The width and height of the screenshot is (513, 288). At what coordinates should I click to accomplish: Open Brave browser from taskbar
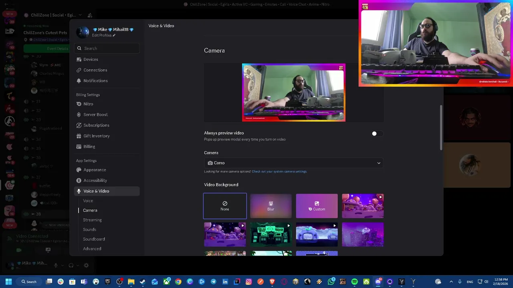pyautogui.click(x=273, y=282)
